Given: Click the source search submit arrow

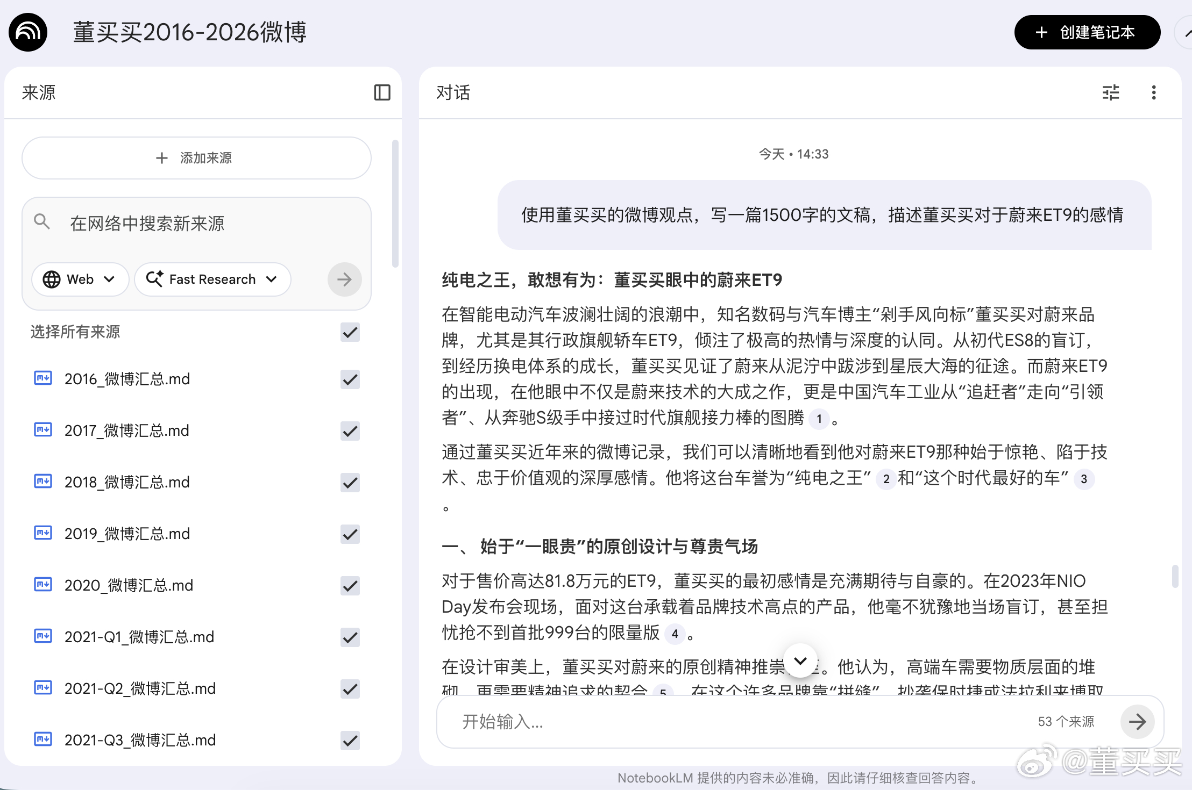Looking at the screenshot, I should (344, 279).
